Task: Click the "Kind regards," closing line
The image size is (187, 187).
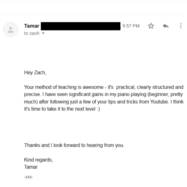Action: [38, 160]
